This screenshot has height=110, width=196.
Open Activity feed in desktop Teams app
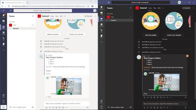[101, 8]
